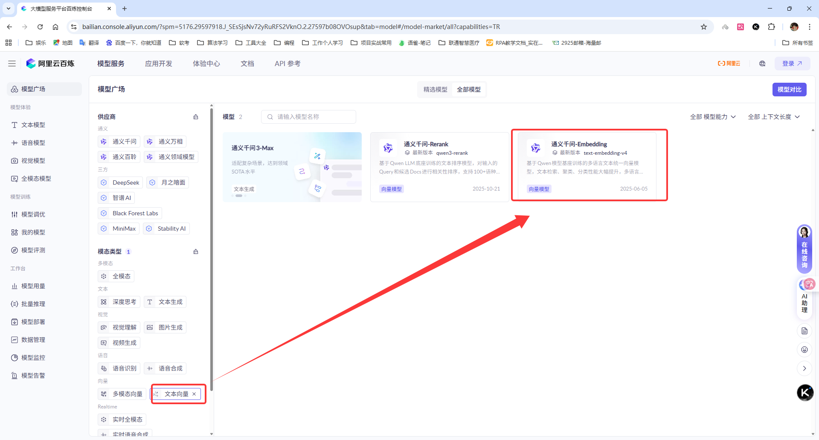Switch to the 精选模型 tab

[x=435, y=90]
